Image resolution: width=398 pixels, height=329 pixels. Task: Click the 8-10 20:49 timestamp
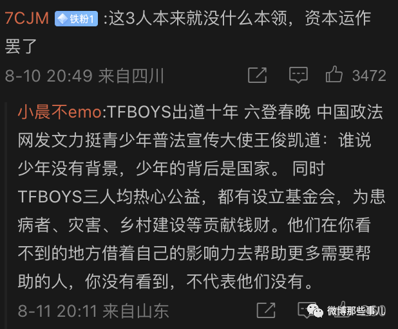48,76
